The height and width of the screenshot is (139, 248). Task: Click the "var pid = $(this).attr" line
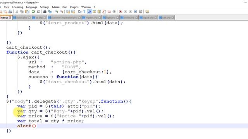(x=59, y=106)
